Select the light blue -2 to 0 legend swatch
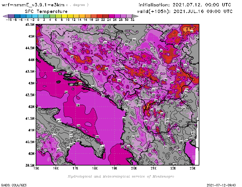The height and width of the screenshot is (187, 242). (x=35, y=16)
